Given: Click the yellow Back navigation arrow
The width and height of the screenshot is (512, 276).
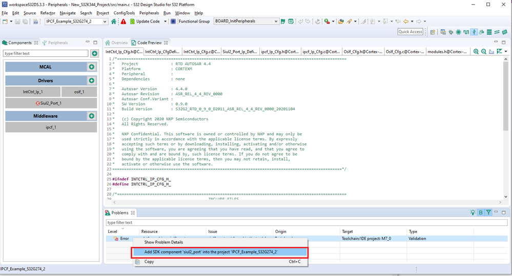Looking at the screenshot, I should [x=406, y=22].
